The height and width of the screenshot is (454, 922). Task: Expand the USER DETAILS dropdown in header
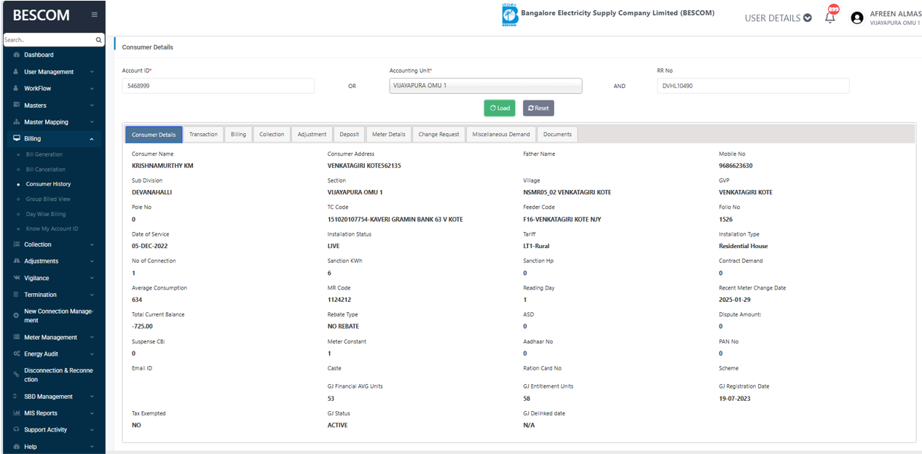[778, 17]
